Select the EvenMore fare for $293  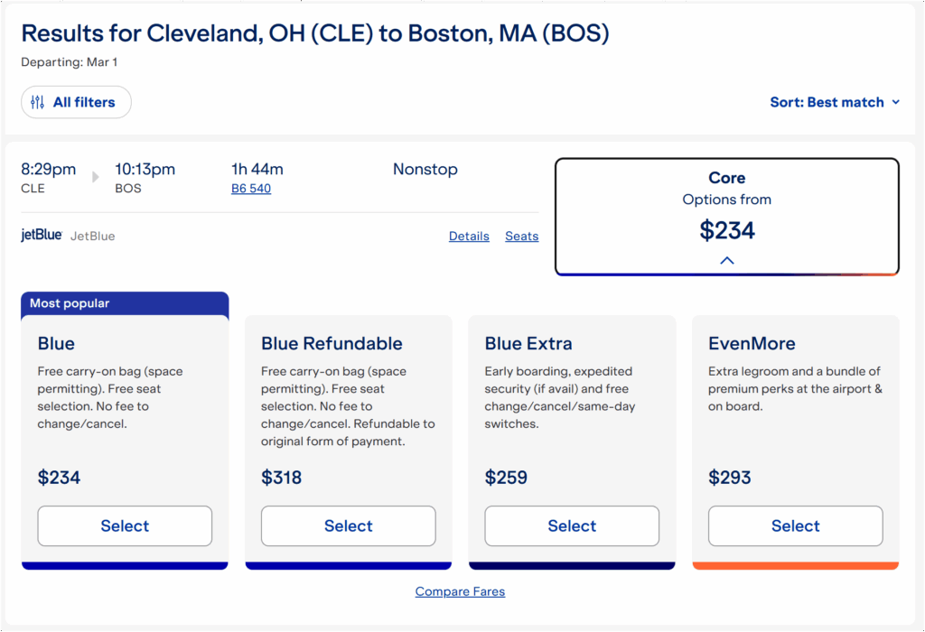point(795,526)
